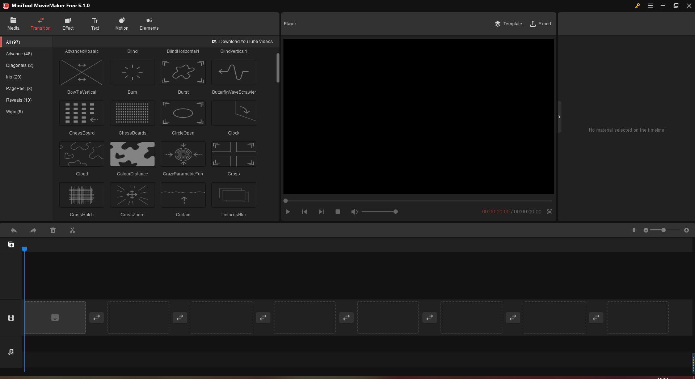Click the video track film icon
This screenshot has height=379, width=695.
(x=11, y=318)
